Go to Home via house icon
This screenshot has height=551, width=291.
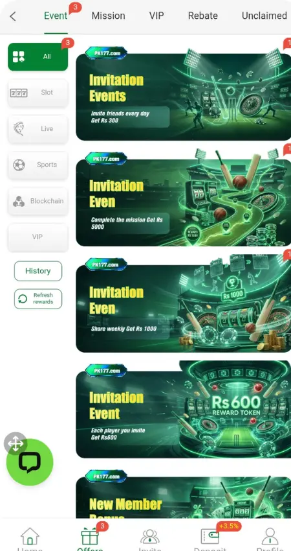point(30,536)
